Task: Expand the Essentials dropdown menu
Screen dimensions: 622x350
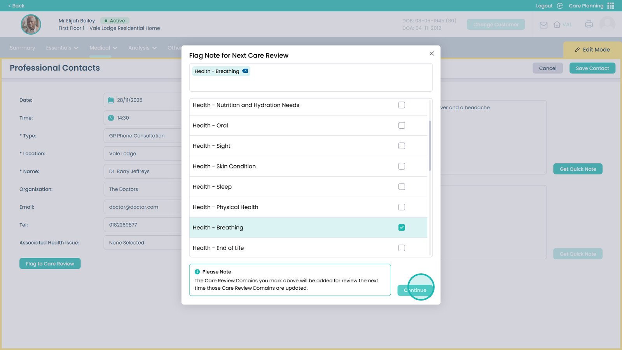Action: (62, 48)
